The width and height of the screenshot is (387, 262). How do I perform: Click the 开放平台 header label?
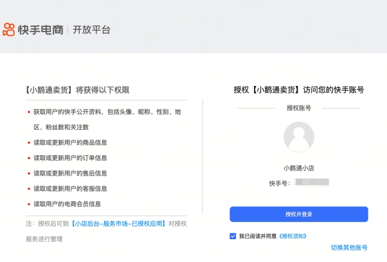coord(91,30)
